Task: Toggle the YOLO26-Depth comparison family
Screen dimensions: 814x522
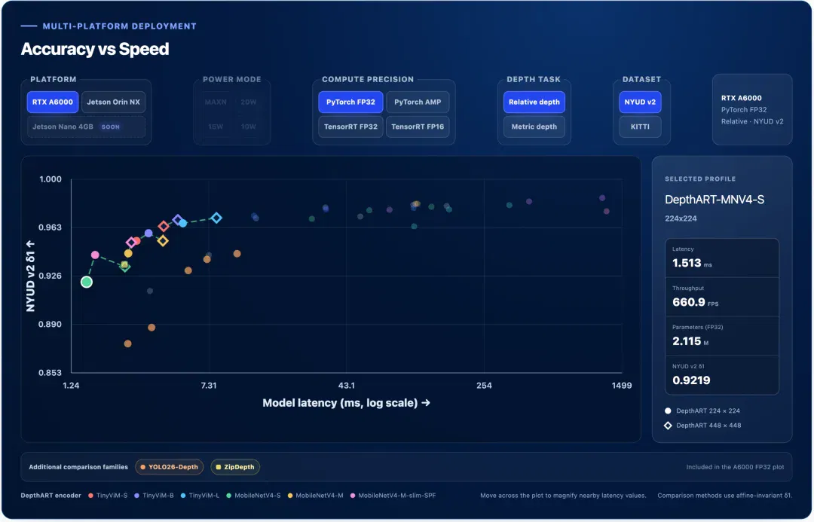Action: tap(170, 467)
